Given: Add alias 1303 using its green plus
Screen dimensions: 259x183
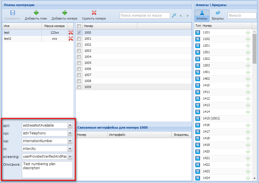Looking at the screenshot, I should 248,65.
